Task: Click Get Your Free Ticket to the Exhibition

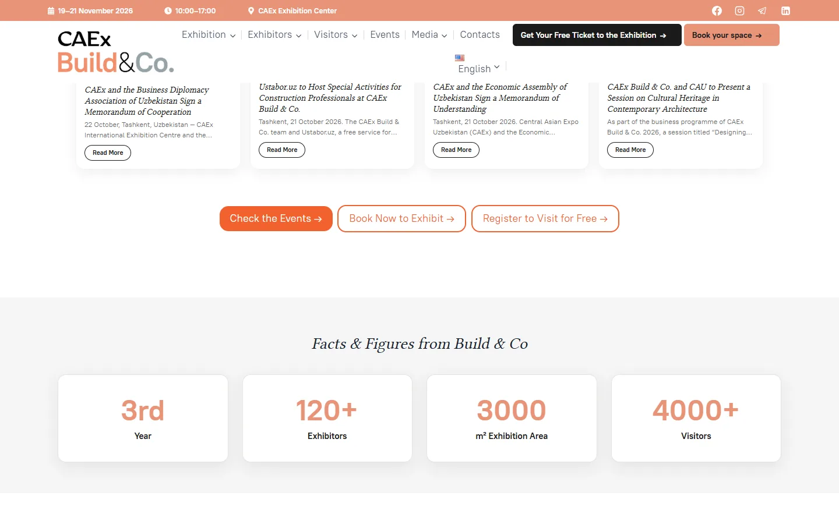Action: coord(597,35)
